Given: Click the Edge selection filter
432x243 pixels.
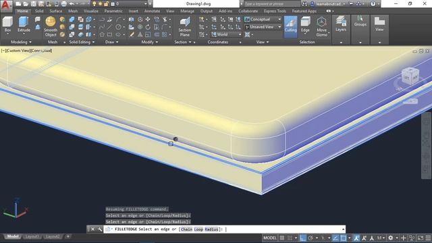Looking at the screenshot, I should (305, 24).
